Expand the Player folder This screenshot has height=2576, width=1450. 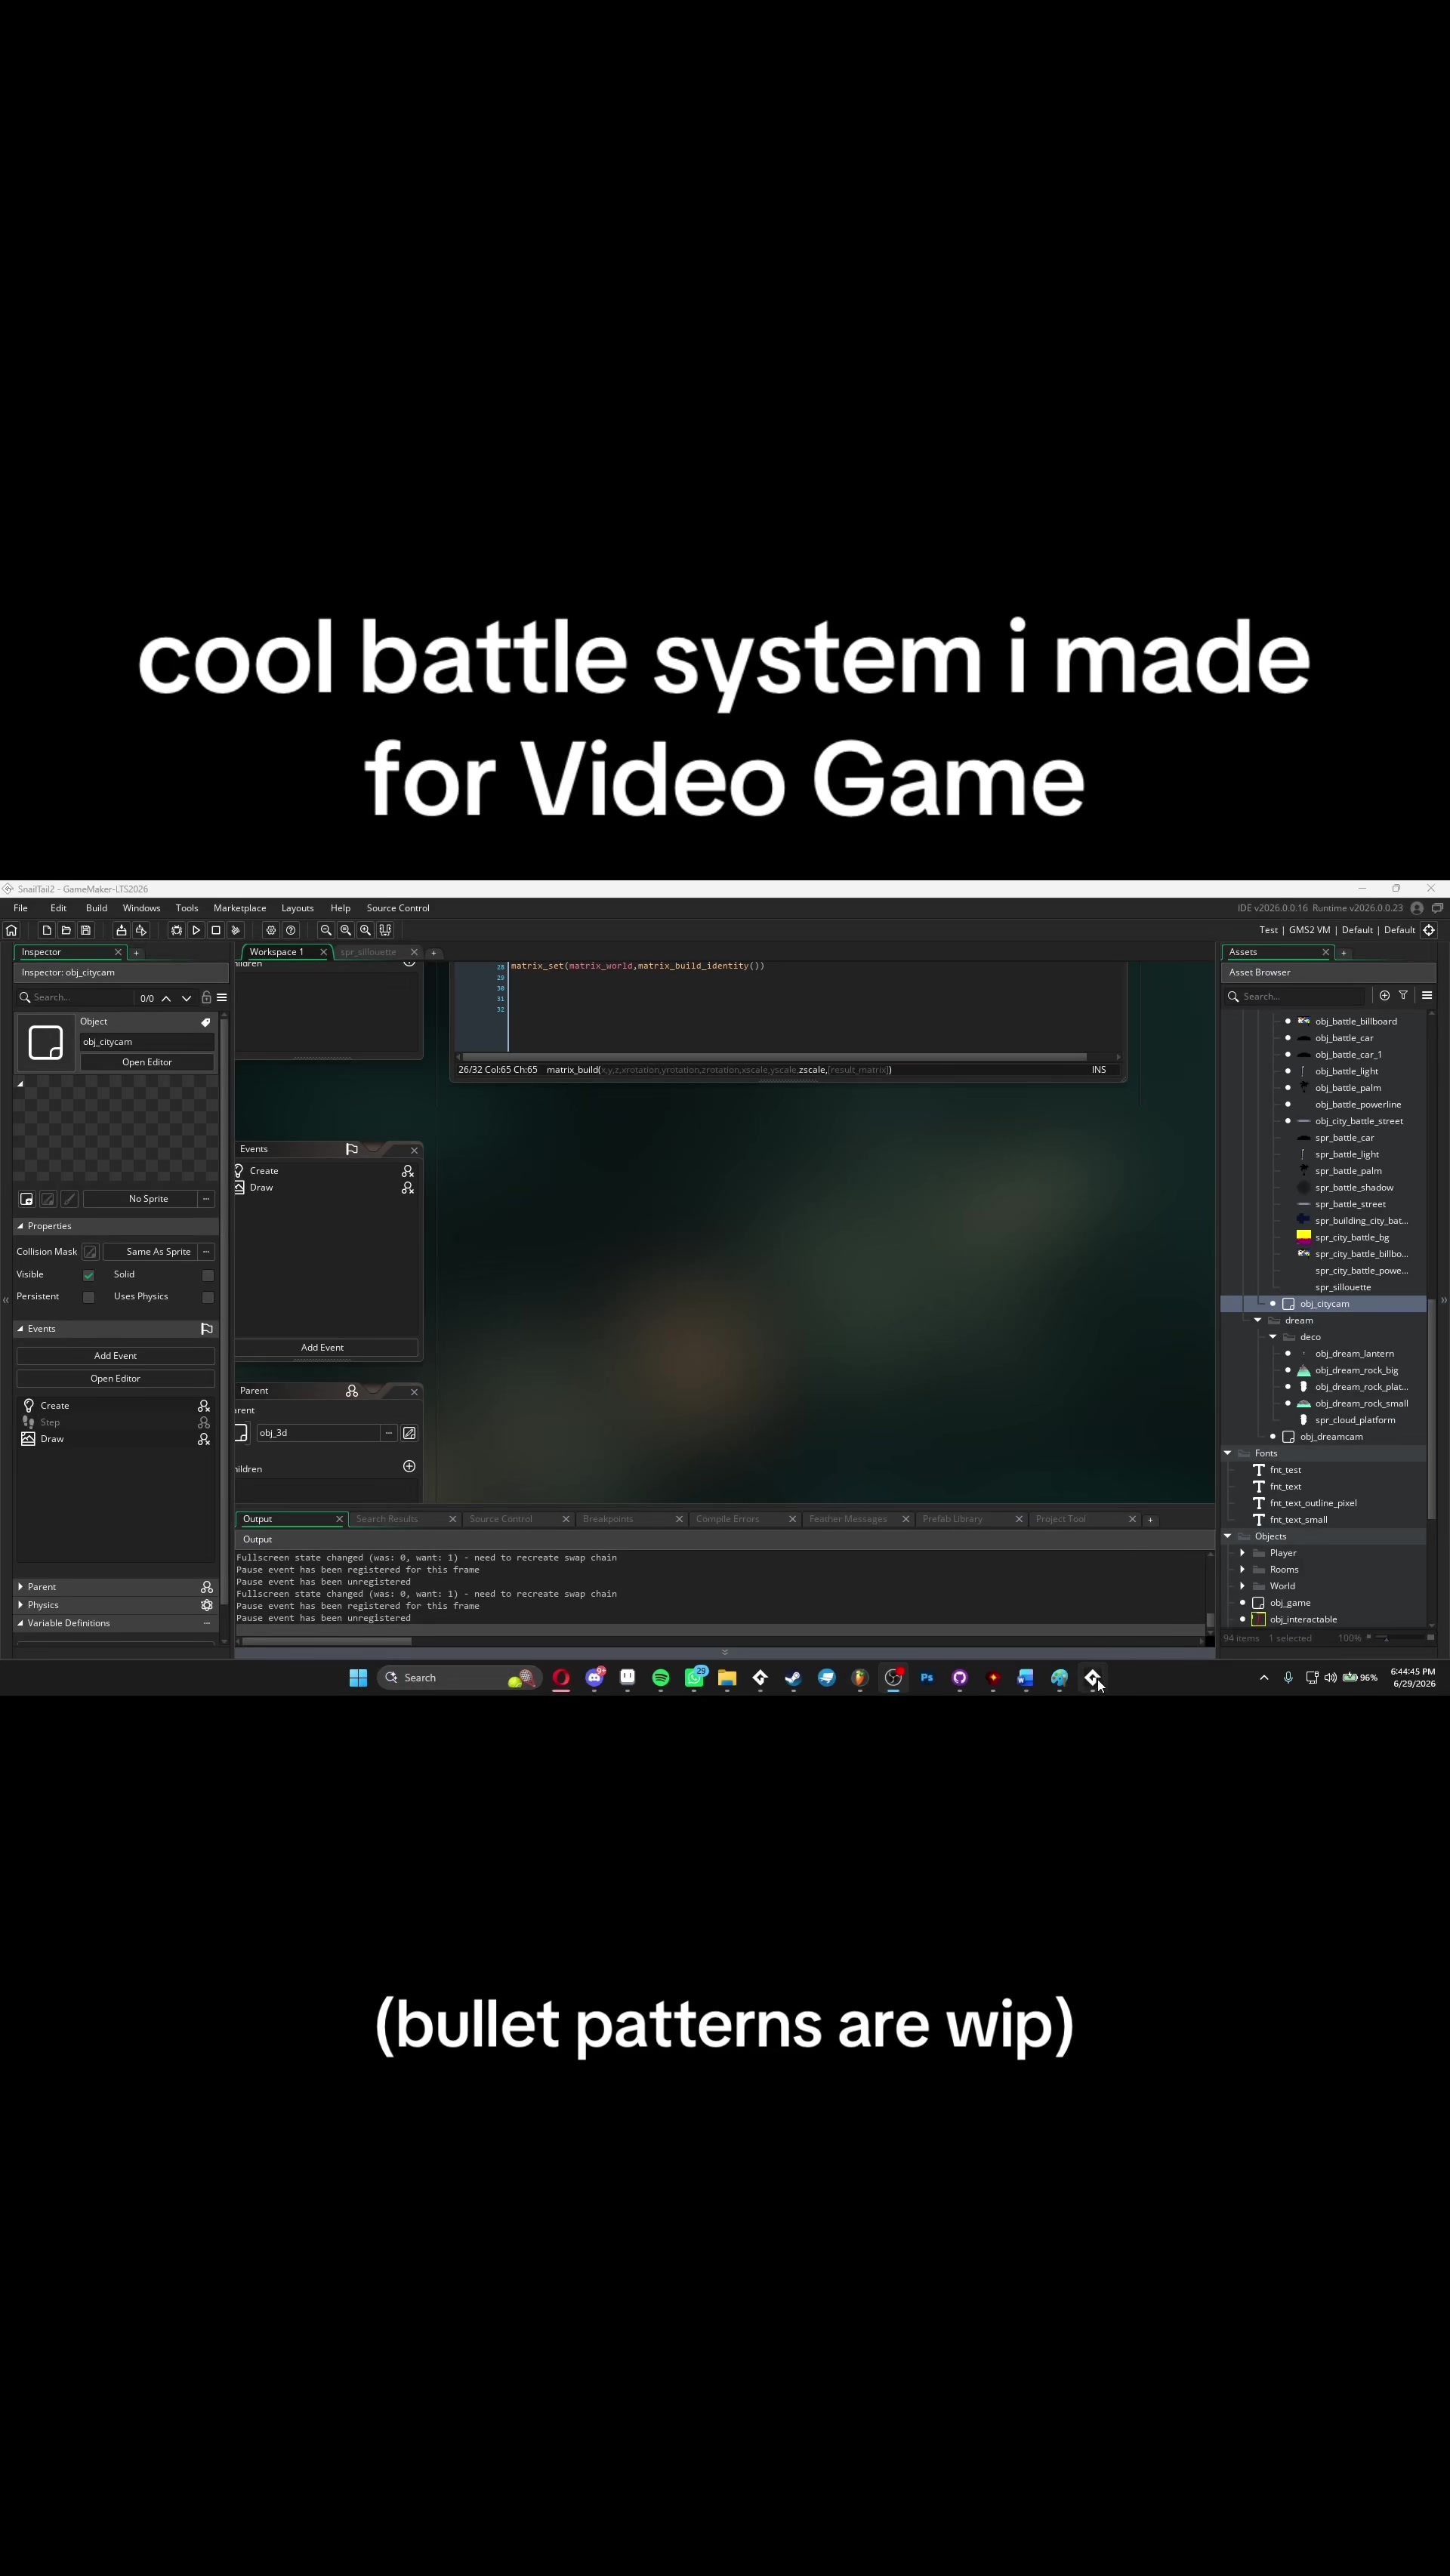click(x=1243, y=1553)
